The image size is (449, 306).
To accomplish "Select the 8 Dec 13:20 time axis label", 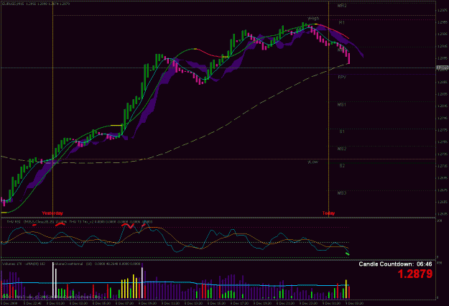I will click(x=193, y=303).
